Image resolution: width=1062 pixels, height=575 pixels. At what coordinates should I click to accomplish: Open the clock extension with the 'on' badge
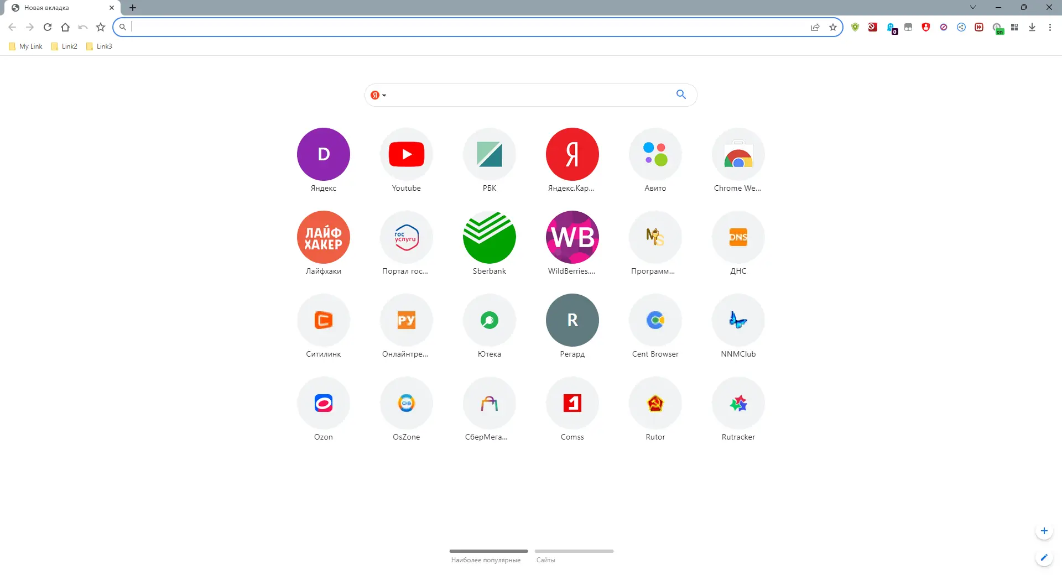(998, 28)
